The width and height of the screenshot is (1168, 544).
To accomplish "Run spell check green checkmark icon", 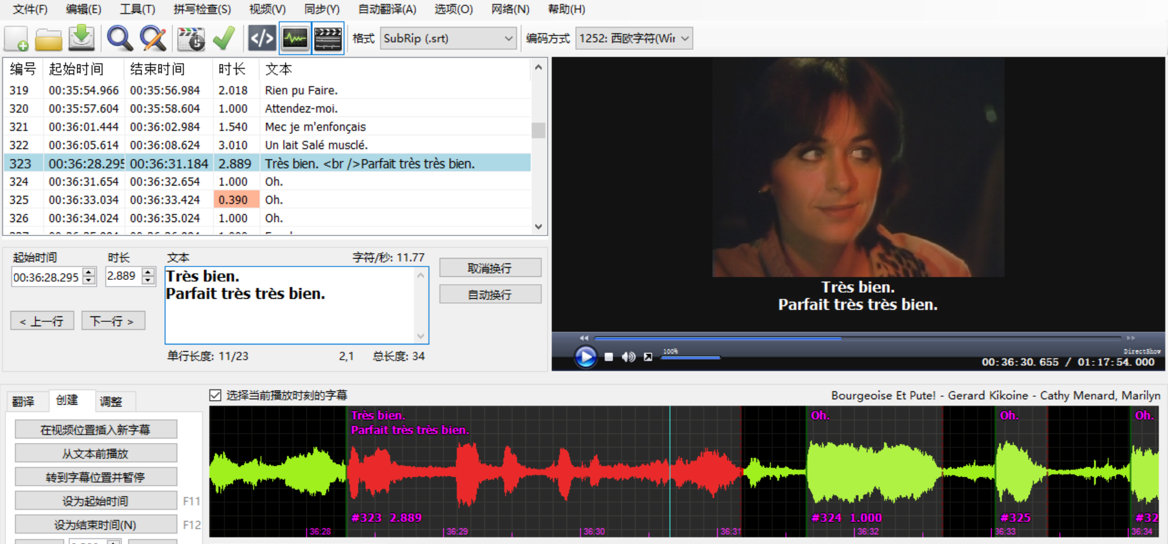I will pos(225,38).
